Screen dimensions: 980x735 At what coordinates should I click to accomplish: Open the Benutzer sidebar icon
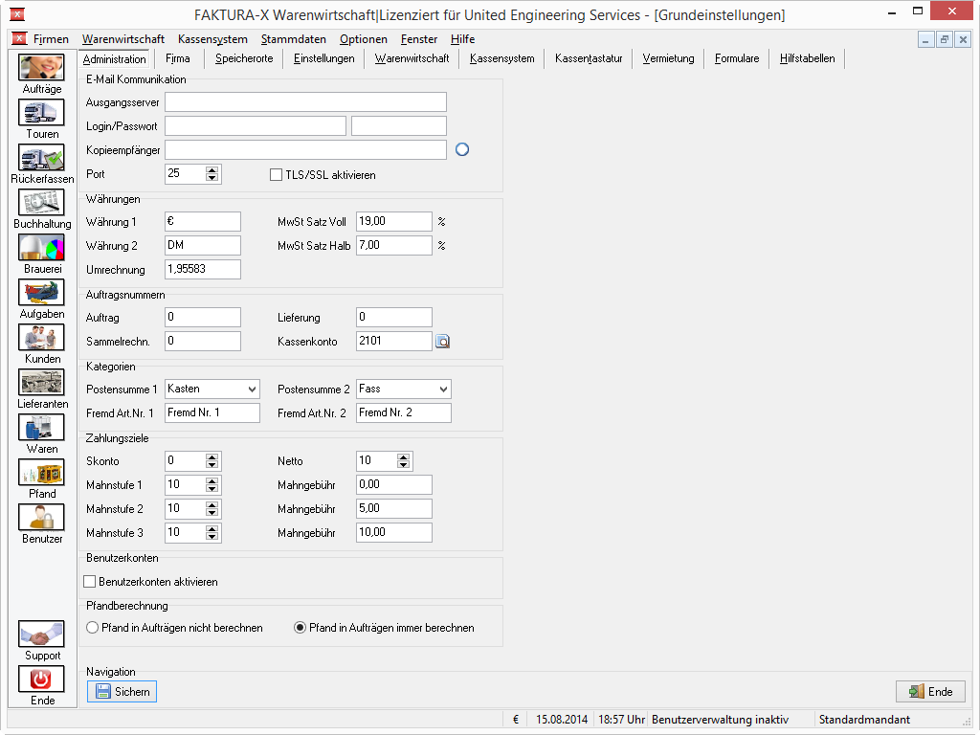[41, 518]
